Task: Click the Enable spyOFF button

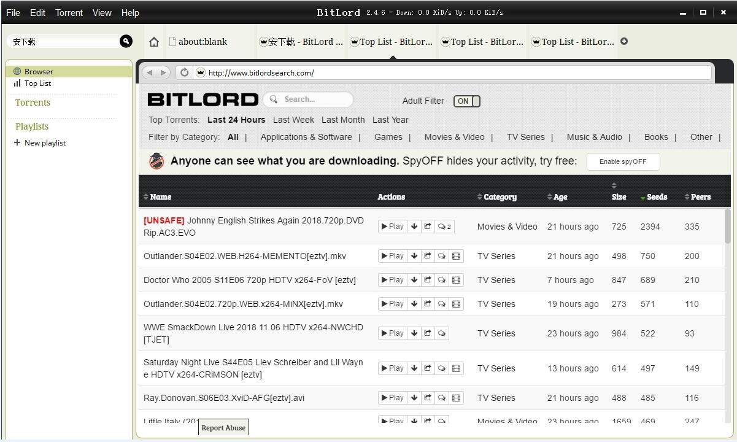Action: 623,161
